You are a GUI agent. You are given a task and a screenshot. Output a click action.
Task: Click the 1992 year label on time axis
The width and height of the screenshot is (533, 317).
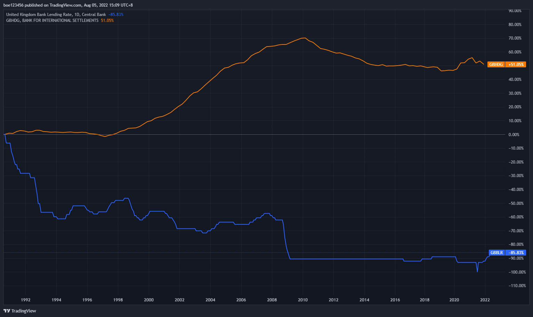[x=25, y=300]
